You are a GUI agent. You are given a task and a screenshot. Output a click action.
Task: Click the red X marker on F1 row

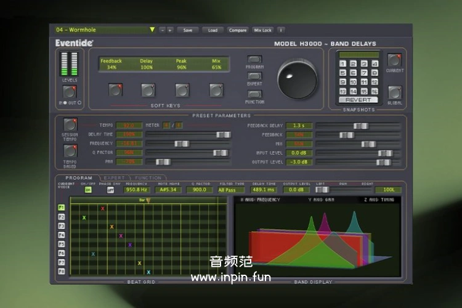102,209
